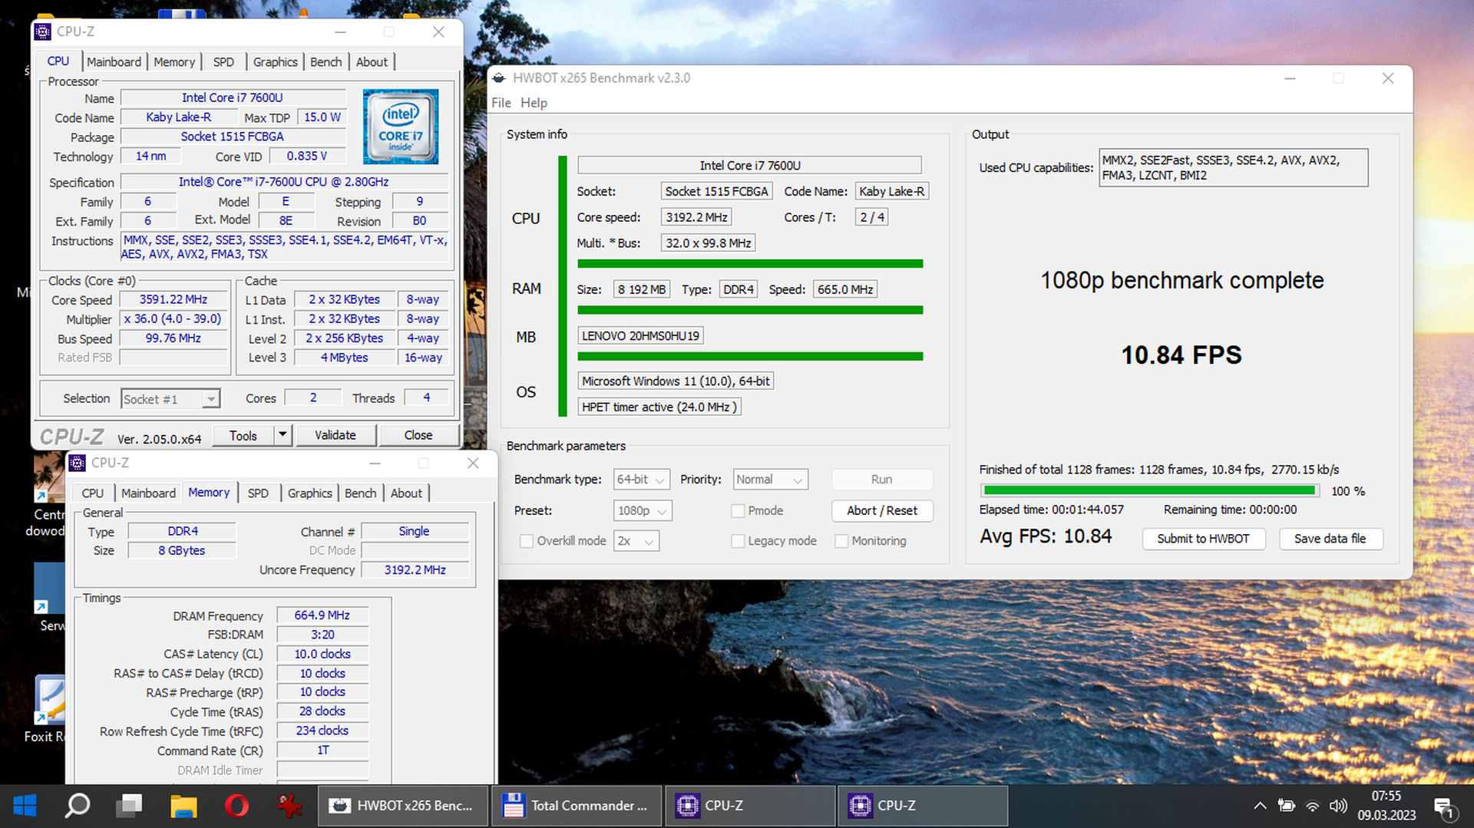
Task: Switch to Graphics tab in top CPU-Z
Action: pyautogui.click(x=275, y=62)
